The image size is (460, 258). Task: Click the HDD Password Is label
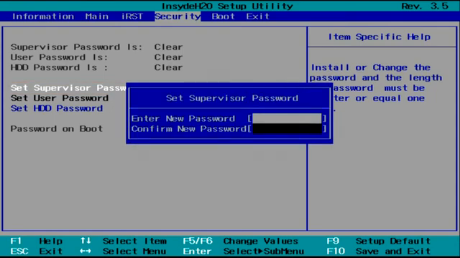click(x=59, y=67)
